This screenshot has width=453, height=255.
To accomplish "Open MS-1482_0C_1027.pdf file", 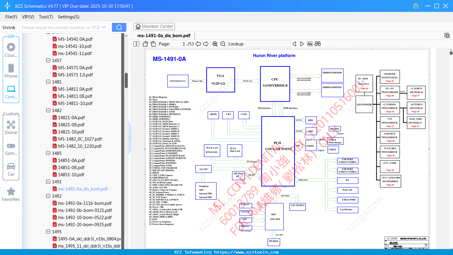I will tap(80, 139).
